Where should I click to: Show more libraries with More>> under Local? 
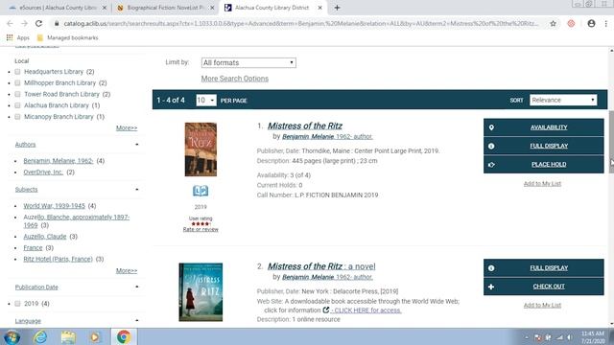click(x=127, y=127)
